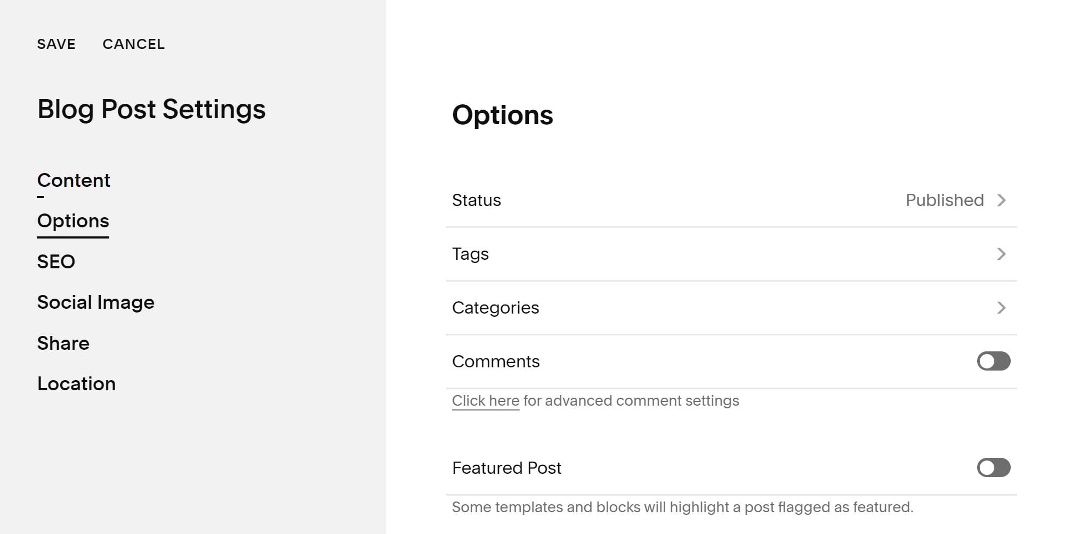Select the Options tab
This screenshot has height=534, width=1072.
(x=73, y=221)
